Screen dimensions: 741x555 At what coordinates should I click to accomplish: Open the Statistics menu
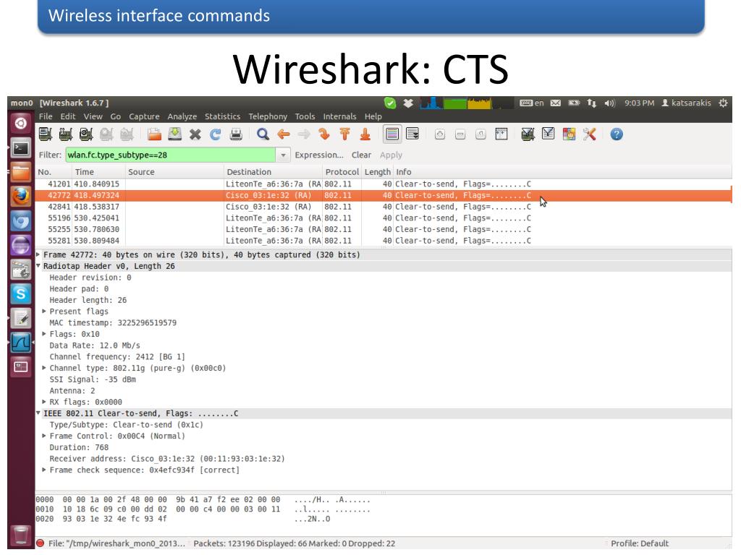click(x=222, y=116)
